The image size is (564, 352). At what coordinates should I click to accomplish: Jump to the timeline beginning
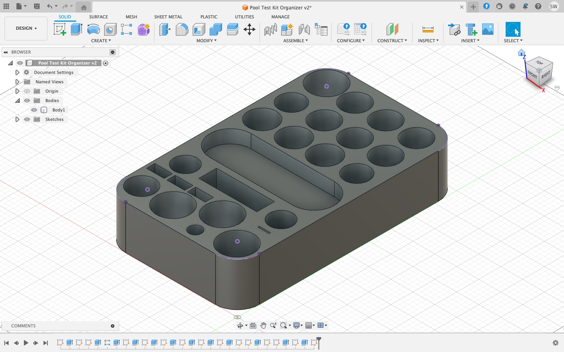click(6, 343)
